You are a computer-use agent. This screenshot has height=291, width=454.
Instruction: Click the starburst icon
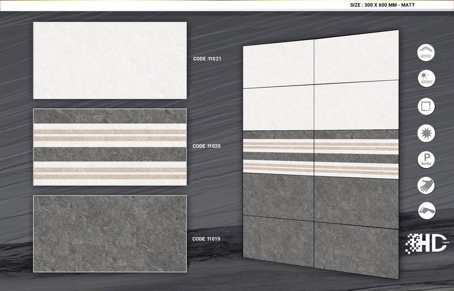click(x=426, y=133)
